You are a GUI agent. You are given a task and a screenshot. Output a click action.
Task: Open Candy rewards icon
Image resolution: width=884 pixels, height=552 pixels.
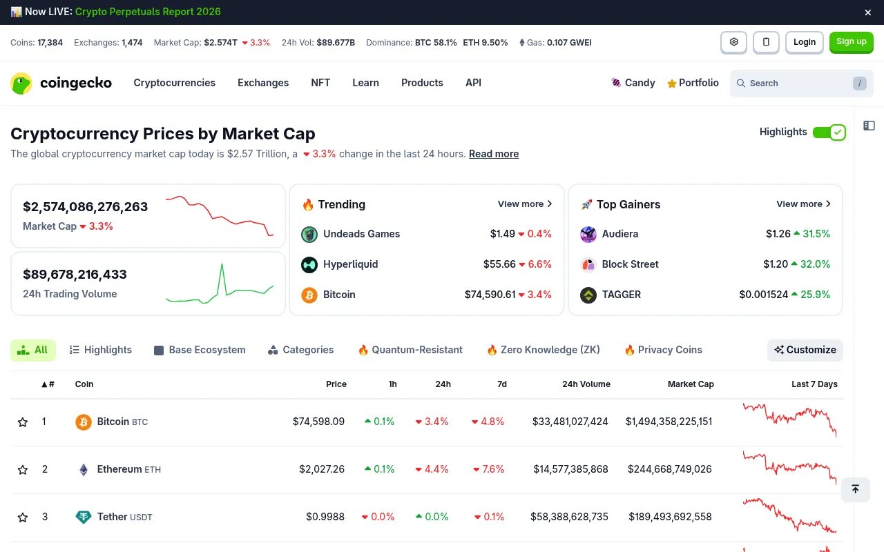point(616,83)
